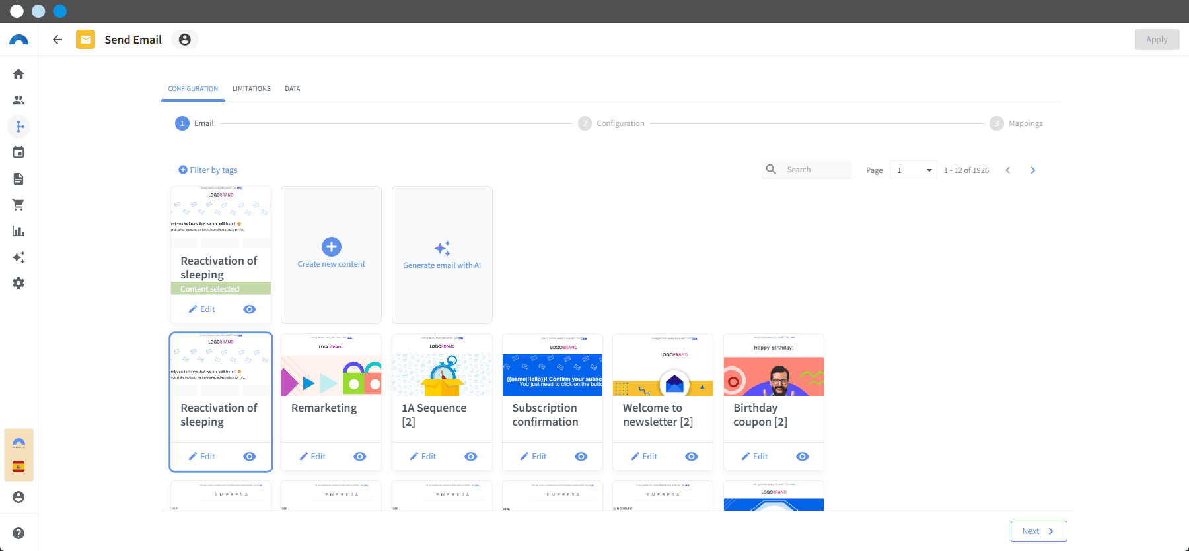Preview the Birthday coupon [2] template

(x=803, y=457)
